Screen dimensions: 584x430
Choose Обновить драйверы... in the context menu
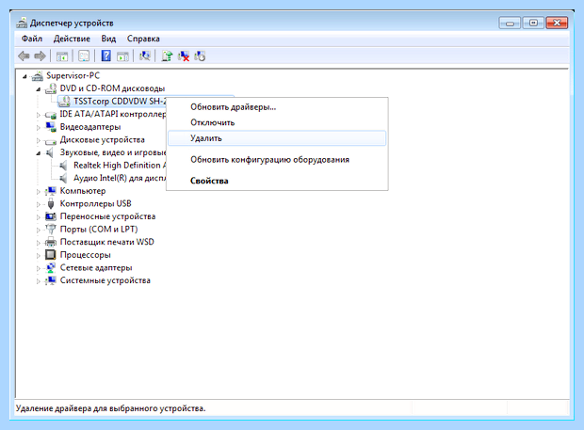point(277,107)
